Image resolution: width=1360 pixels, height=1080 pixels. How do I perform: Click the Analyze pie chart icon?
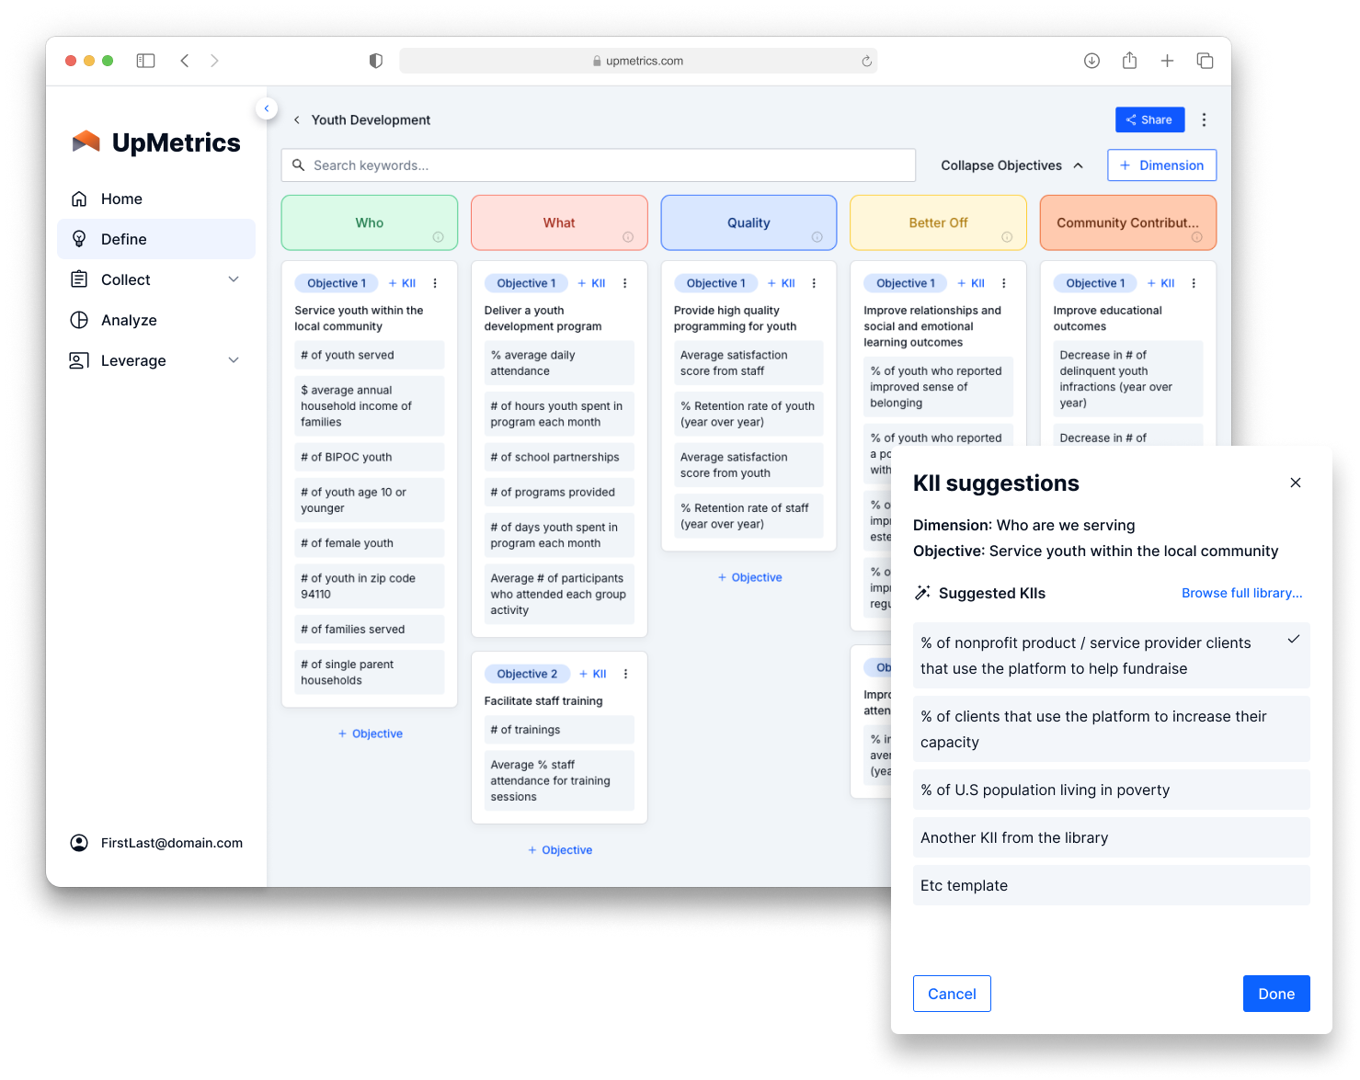(x=79, y=320)
